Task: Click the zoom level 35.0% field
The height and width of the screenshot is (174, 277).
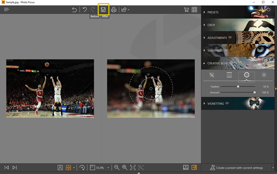Action: (x=100, y=167)
